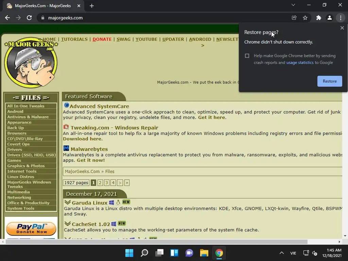Click the Advanced SystemCare icon
Screen dimensions: 348x261
(66, 105)
